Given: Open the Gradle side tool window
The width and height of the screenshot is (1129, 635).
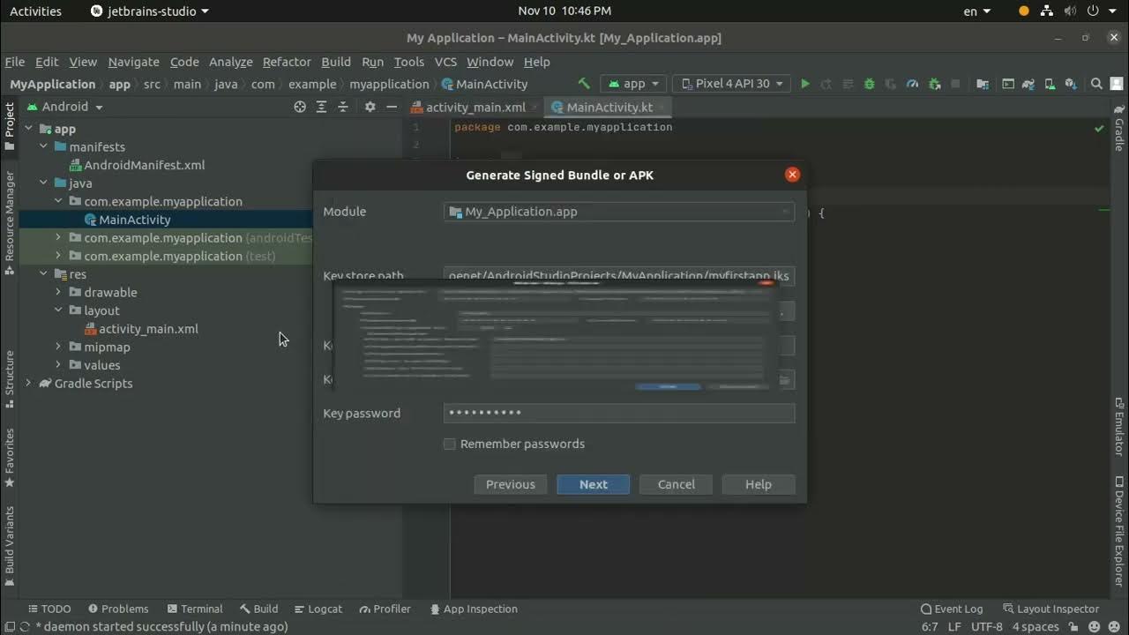Looking at the screenshot, I should pyautogui.click(x=1118, y=127).
